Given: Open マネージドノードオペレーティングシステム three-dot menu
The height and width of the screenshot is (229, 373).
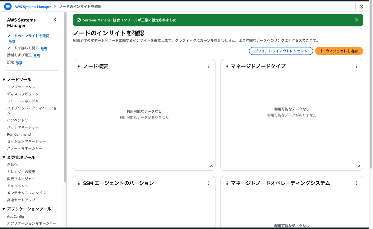Looking at the screenshot, I should tap(356, 183).
